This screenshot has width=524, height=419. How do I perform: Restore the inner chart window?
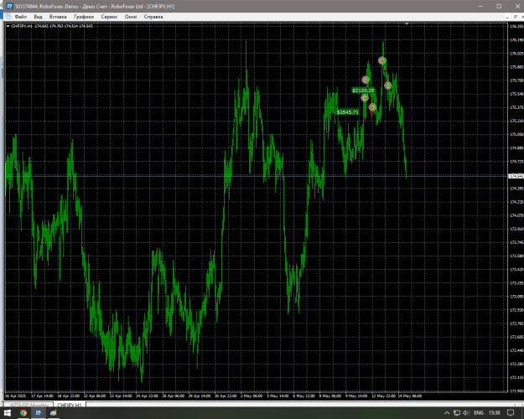pos(516,17)
